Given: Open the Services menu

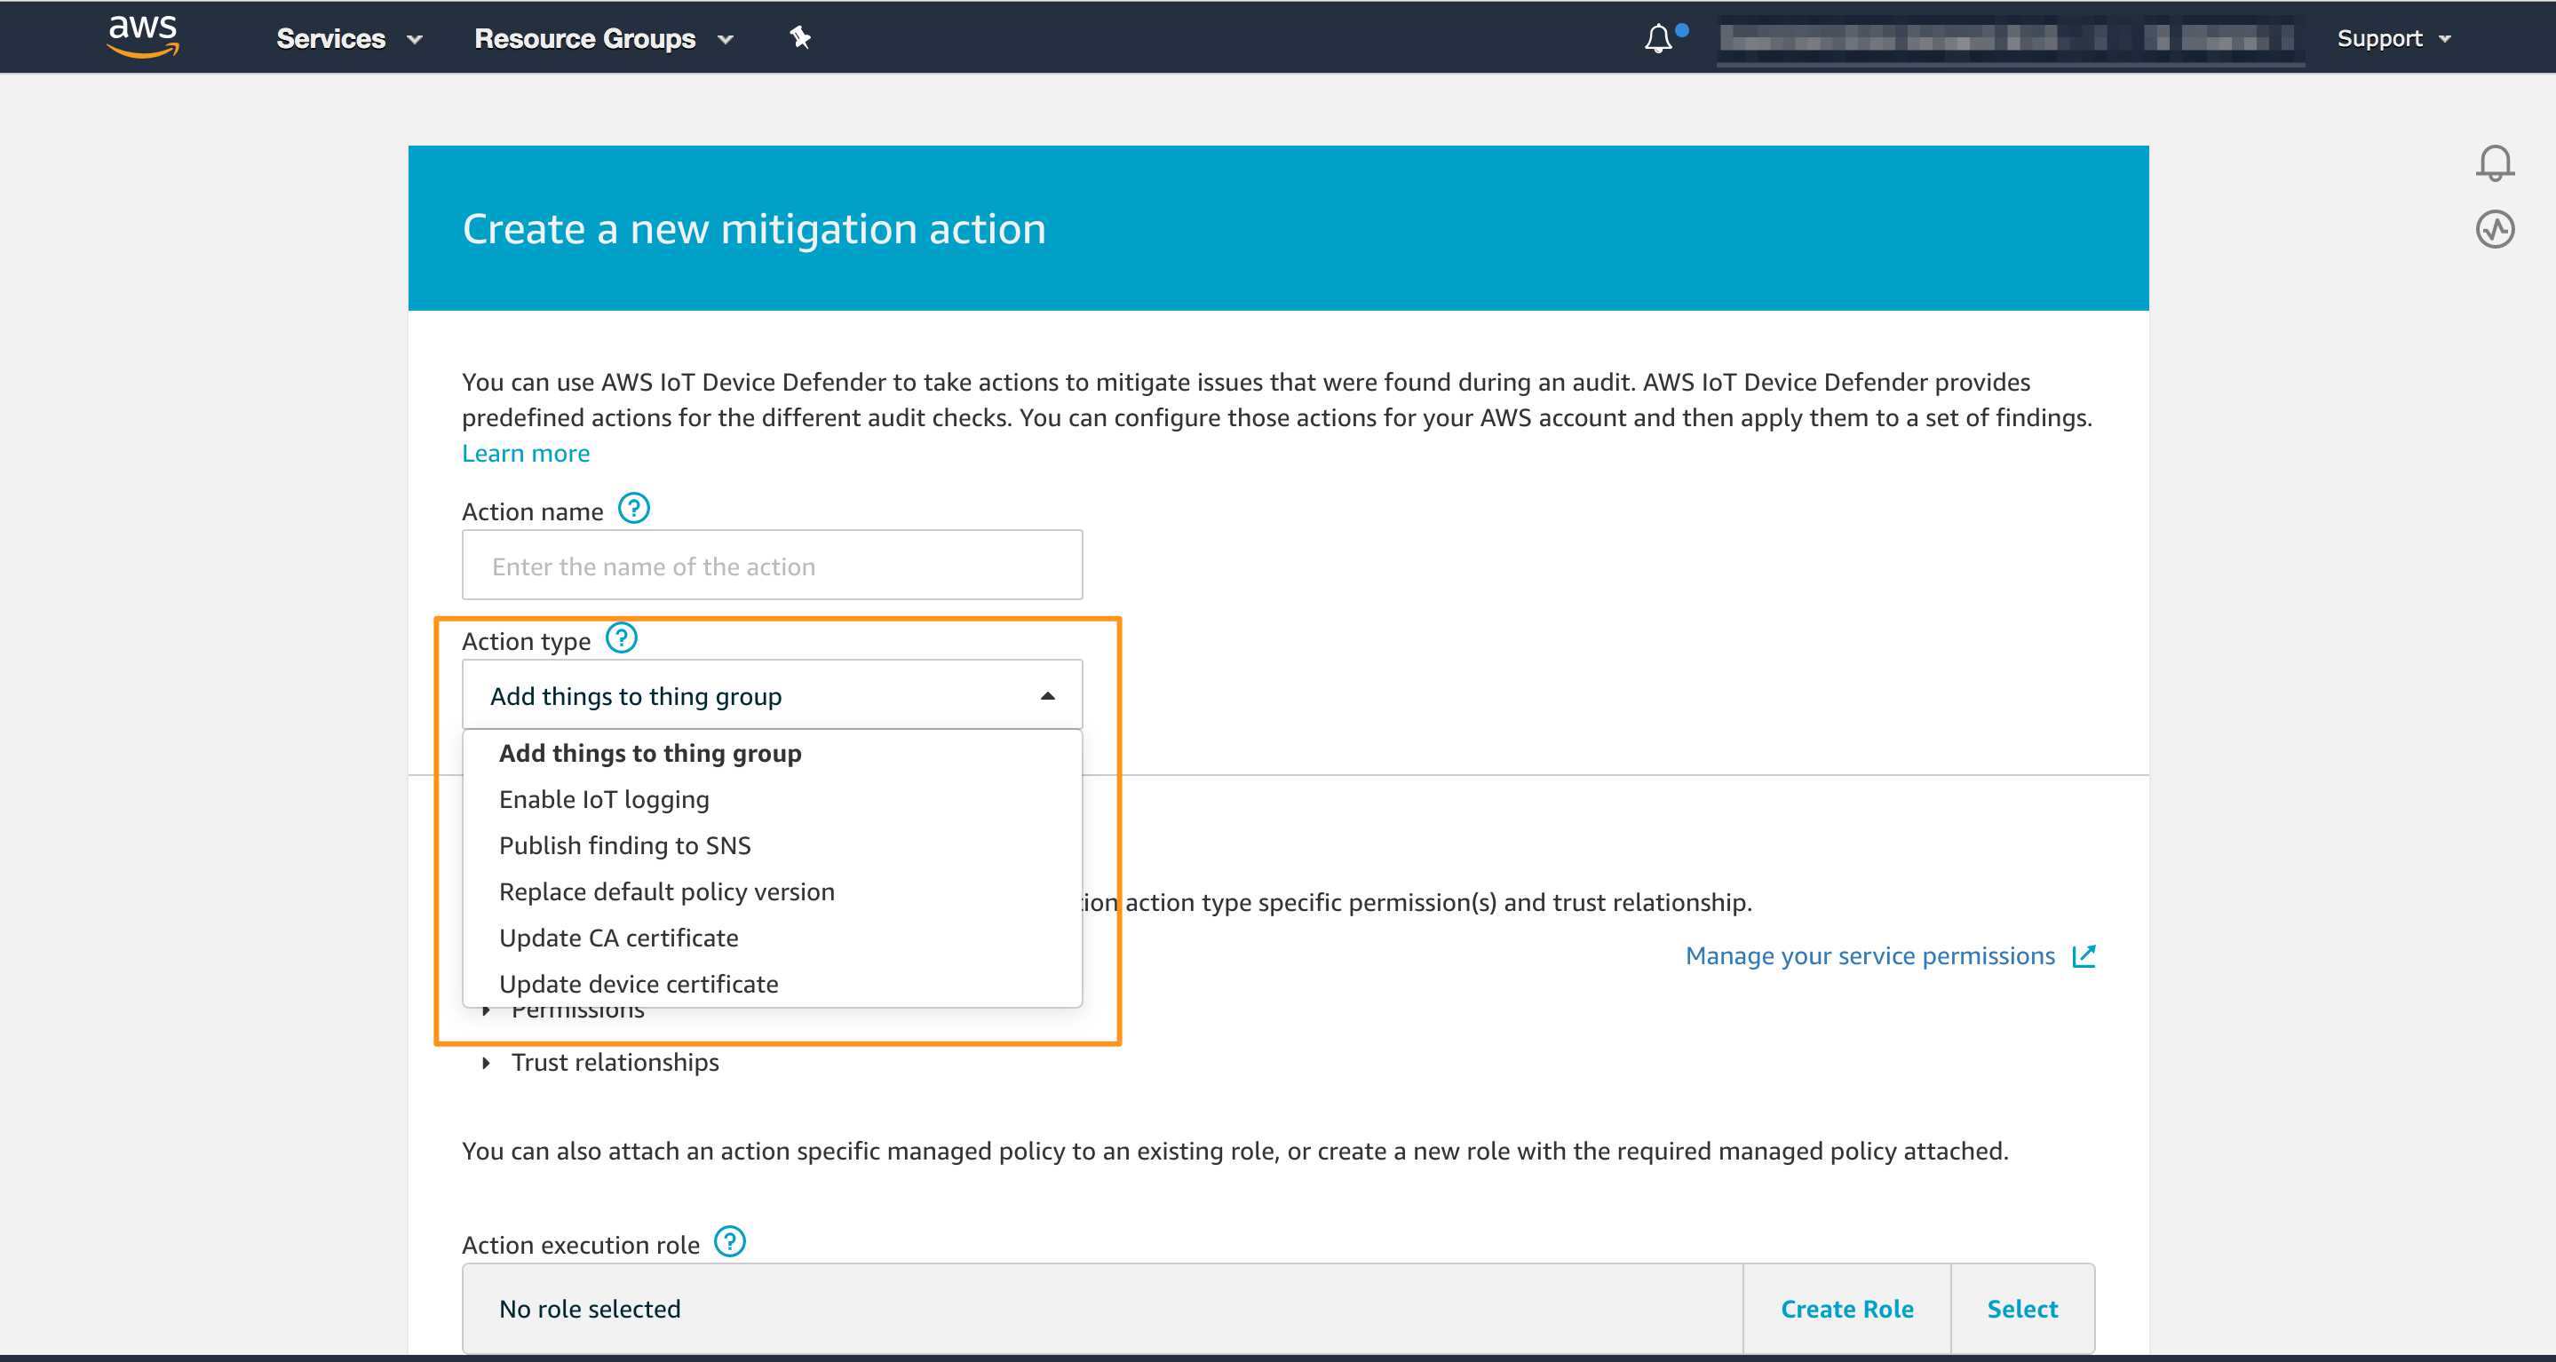Looking at the screenshot, I should 349,39.
